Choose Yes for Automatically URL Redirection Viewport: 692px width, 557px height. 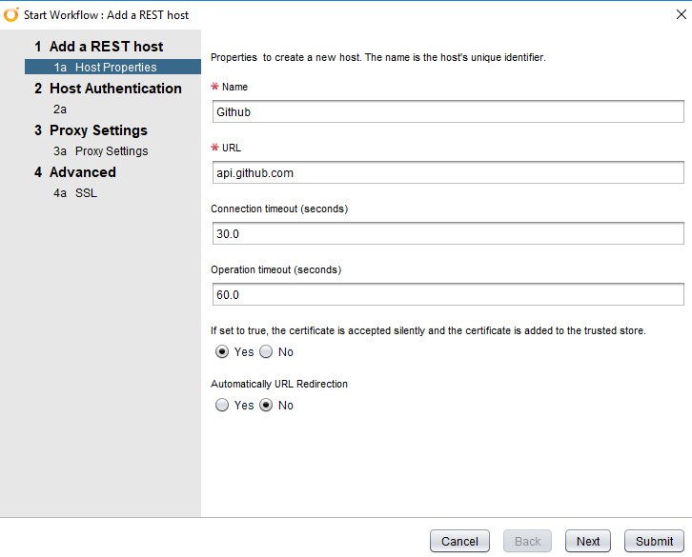point(222,405)
